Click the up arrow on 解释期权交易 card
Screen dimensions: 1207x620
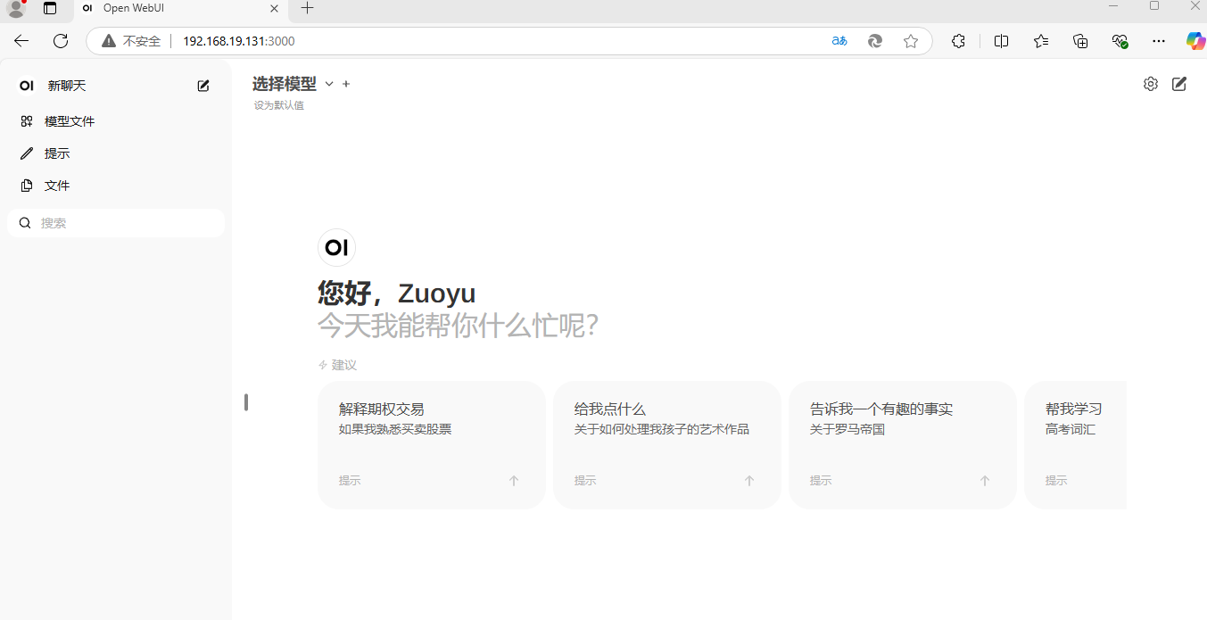pyautogui.click(x=514, y=481)
